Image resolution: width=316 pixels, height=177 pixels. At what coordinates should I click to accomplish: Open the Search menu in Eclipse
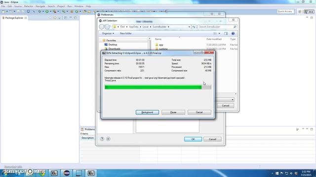(x=51, y=6)
